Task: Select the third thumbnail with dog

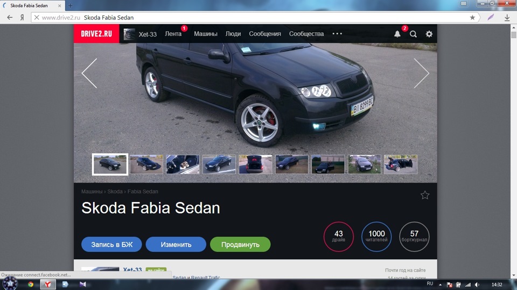Action: pos(183,164)
